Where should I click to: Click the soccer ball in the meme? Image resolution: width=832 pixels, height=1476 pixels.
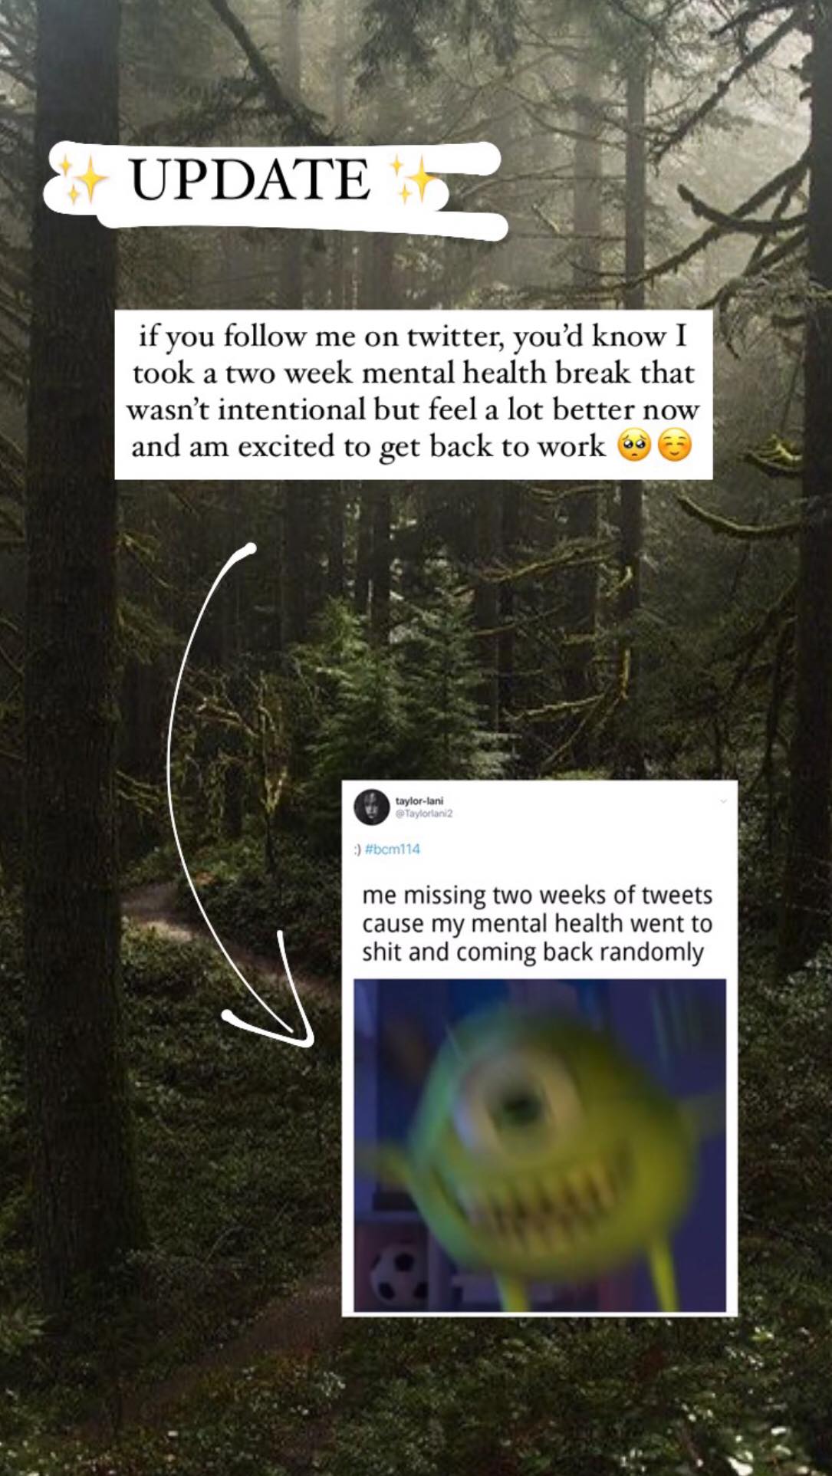(399, 1274)
